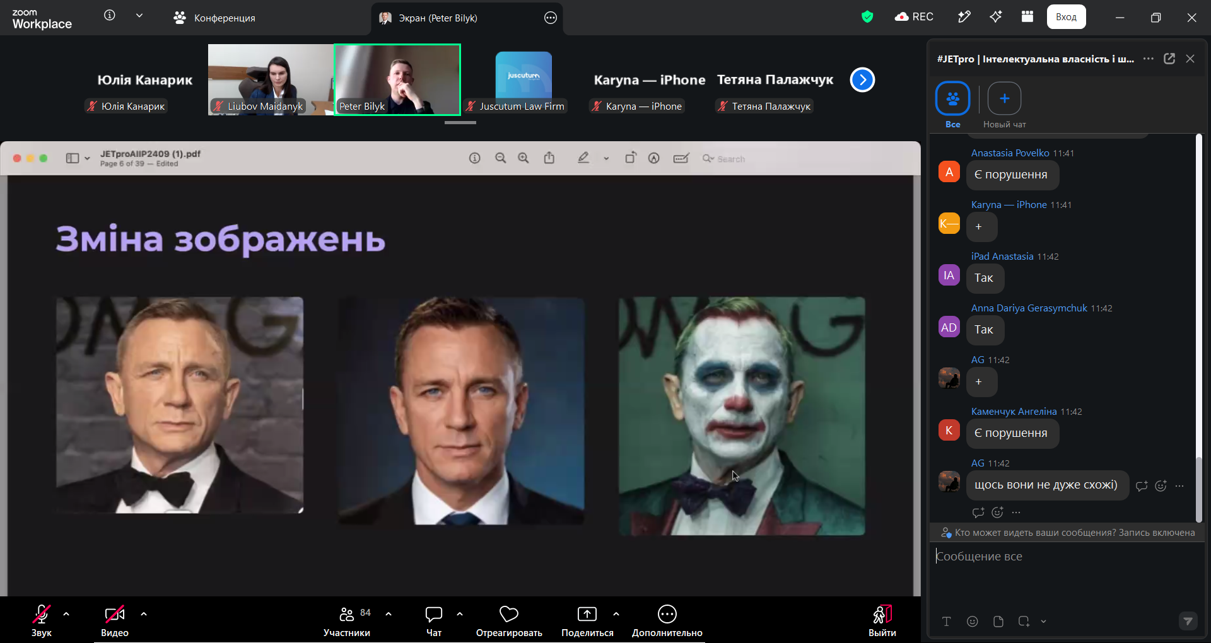Toggle the Чат chat panel
Screen dimensions: 1211x643
click(x=434, y=620)
